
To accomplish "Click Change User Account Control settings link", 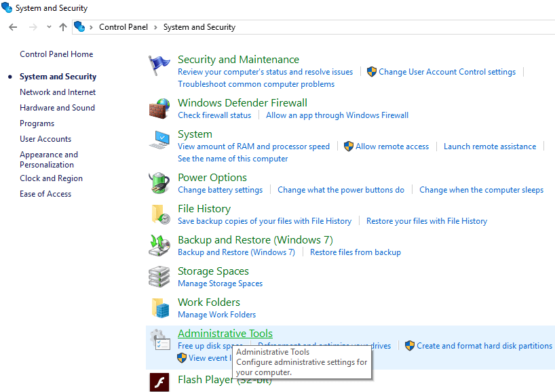I will click(446, 72).
